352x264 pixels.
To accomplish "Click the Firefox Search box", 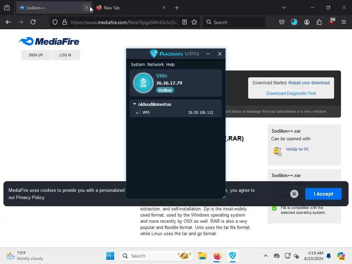I will pyautogui.click(x=234, y=22).
